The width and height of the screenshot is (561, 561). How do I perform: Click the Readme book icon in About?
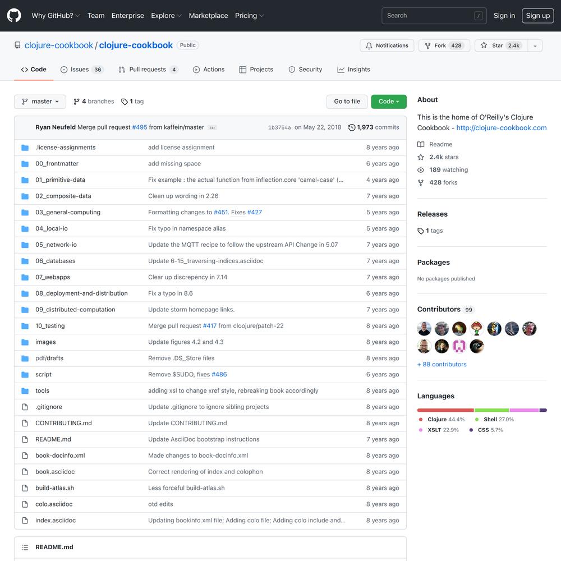[x=421, y=144]
